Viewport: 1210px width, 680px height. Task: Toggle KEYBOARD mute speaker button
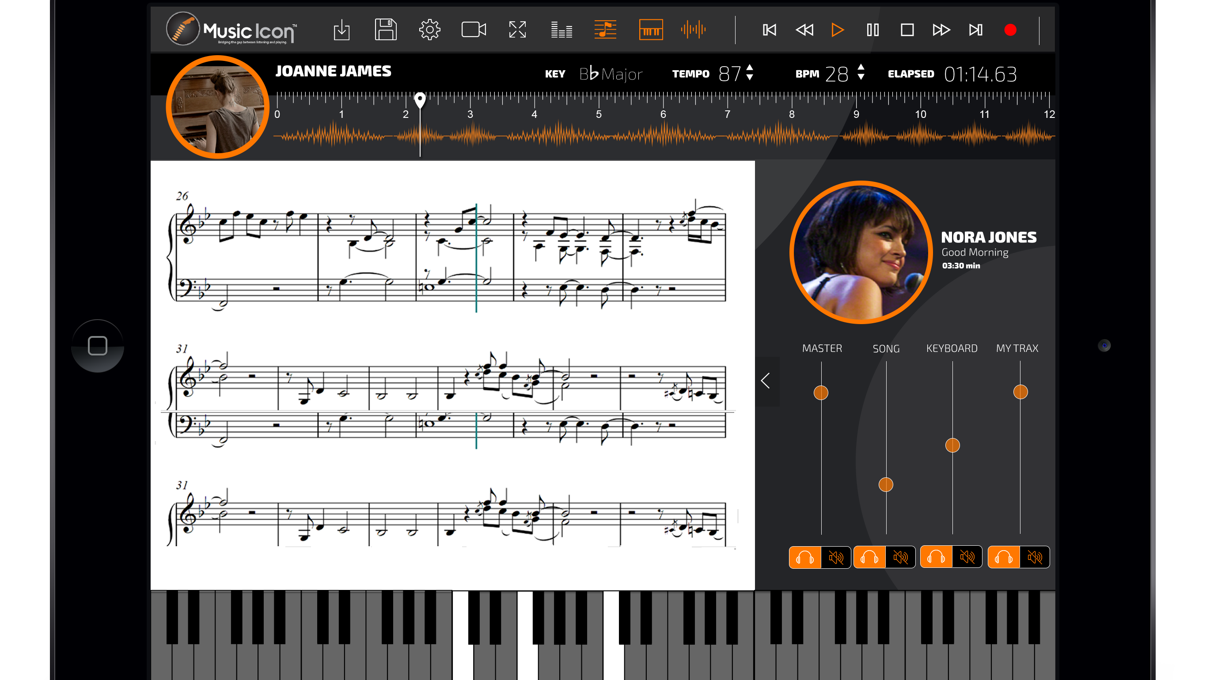[x=967, y=557]
